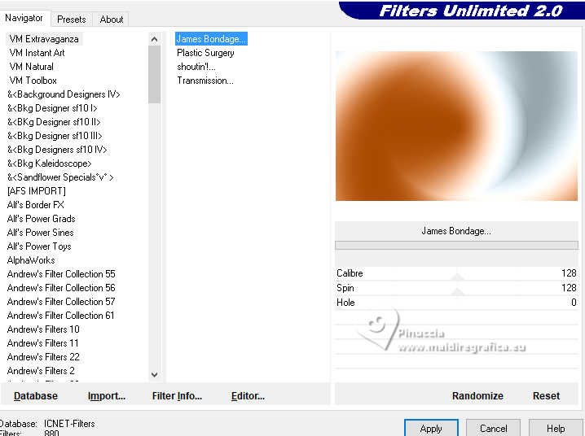Image resolution: width=585 pixels, height=436 pixels.
Task: Click the James Bondage... filter title bar
Action: click(456, 231)
